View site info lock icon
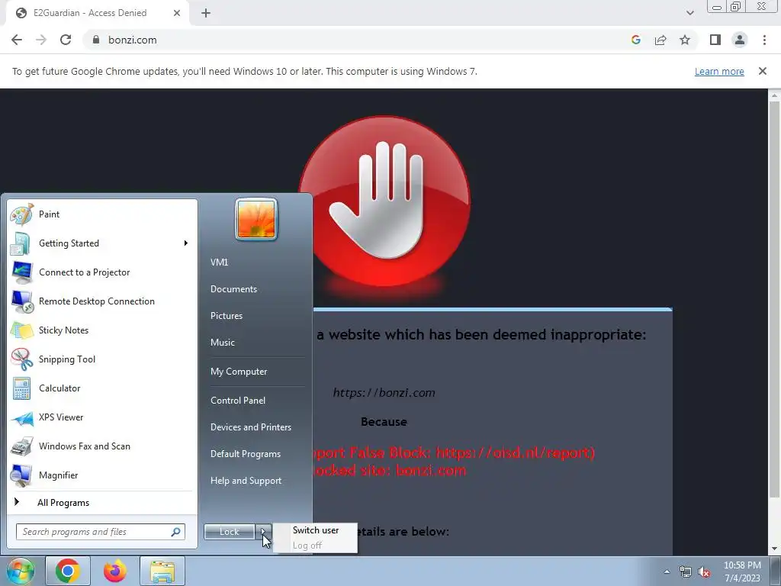 [96, 40]
